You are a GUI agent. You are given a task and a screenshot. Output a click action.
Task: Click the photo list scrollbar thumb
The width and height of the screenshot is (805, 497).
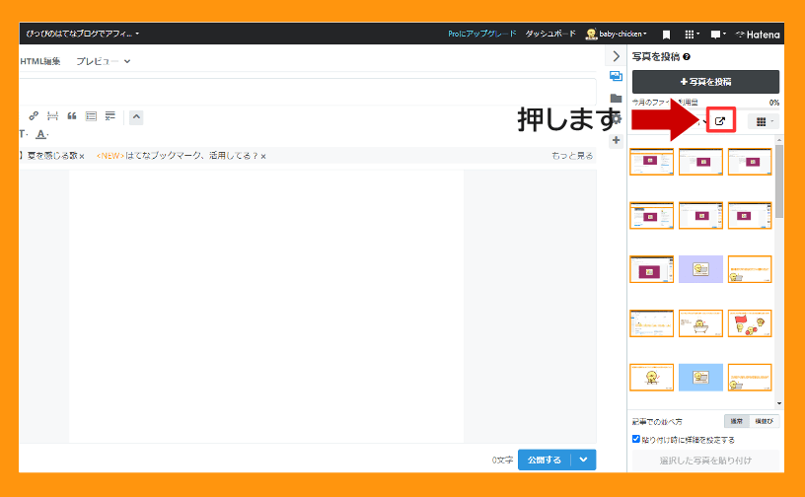coord(779,180)
